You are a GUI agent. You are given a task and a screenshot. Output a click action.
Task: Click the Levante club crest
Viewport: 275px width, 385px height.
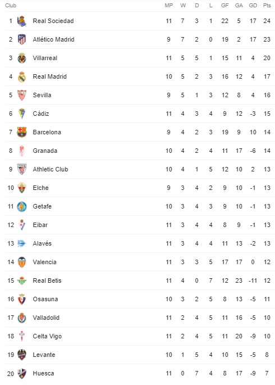click(21, 355)
